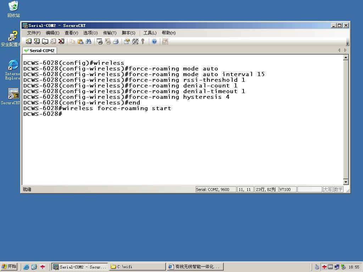Open Global Options tools icon
The width and height of the screenshot is (363, 272).
pos(135,41)
